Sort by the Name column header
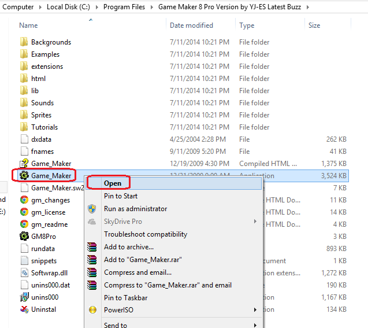Image resolution: width=368 pixels, height=328 pixels. tap(28, 25)
